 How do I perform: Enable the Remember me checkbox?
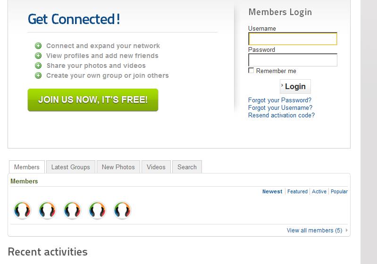click(x=251, y=71)
